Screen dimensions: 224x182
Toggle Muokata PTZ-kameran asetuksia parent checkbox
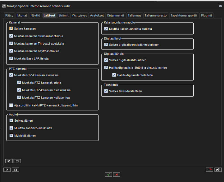click(x=11, y=75)
